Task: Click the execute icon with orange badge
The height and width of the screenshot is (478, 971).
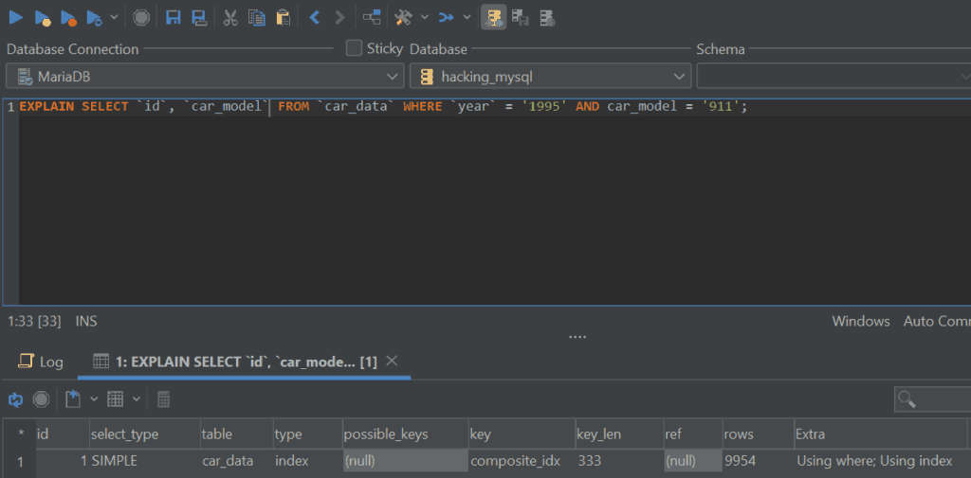Action: point(68,18)
